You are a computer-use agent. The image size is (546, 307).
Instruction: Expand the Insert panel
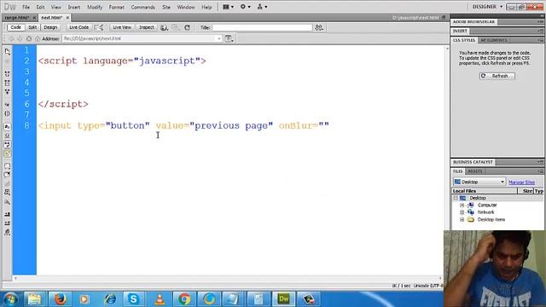tap(460, 31)
